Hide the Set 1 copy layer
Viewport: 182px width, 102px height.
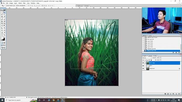pyautogui.click(x=143, y=63)
